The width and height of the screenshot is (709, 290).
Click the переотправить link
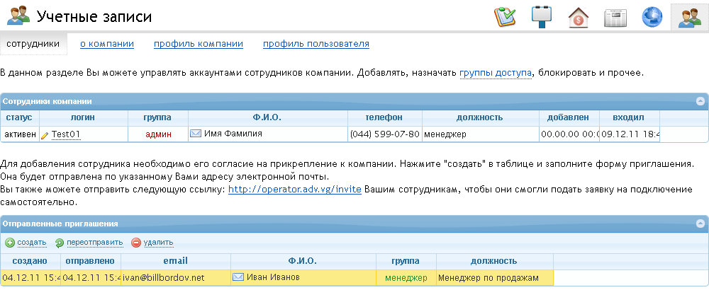[x=95, y=243]
